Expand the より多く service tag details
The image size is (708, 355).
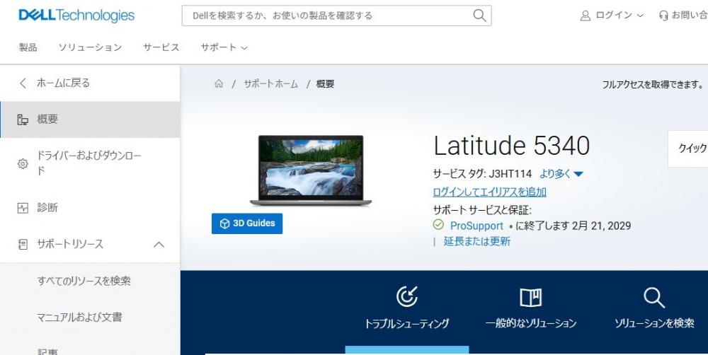click(x=561, y=174)
